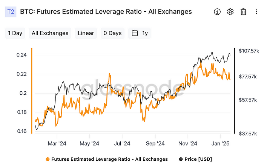Click the Jan '25 date label

[220, 143]
